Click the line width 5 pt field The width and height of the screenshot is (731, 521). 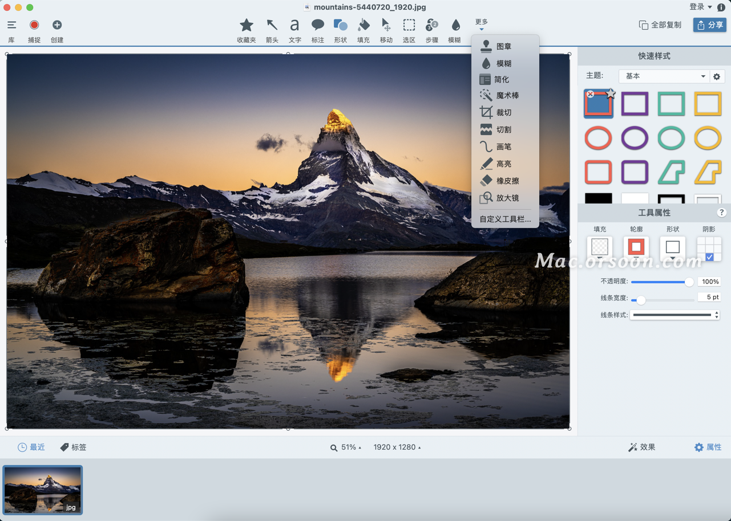pyautogui.click(x=709, y=298)
